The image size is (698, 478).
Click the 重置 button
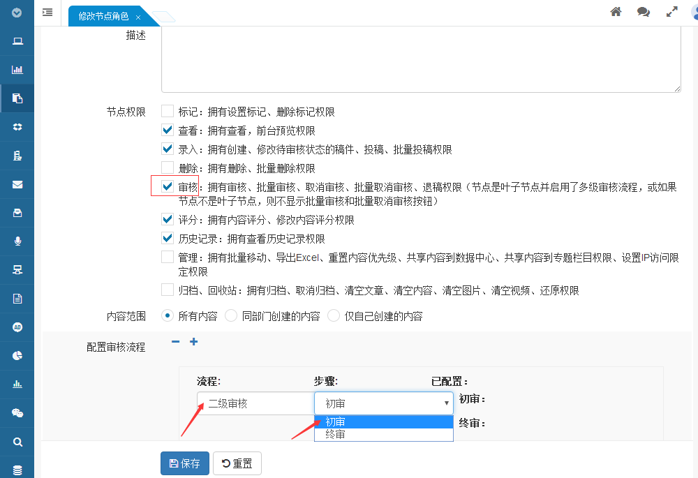pos(237,463)
